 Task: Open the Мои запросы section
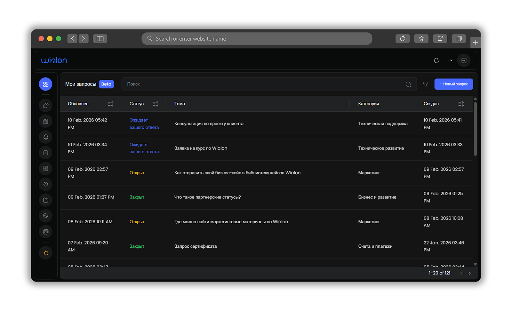[x=80, y=84]
